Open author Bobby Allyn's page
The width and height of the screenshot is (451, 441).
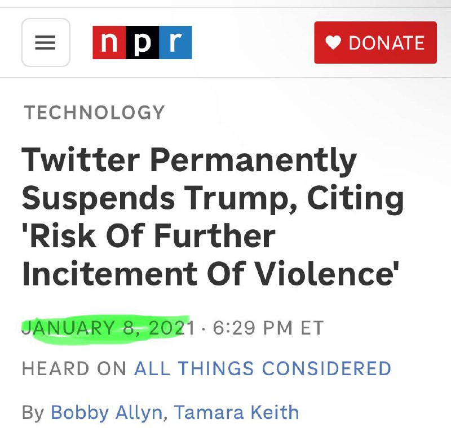pyautogui.click(x=107, y=413)
